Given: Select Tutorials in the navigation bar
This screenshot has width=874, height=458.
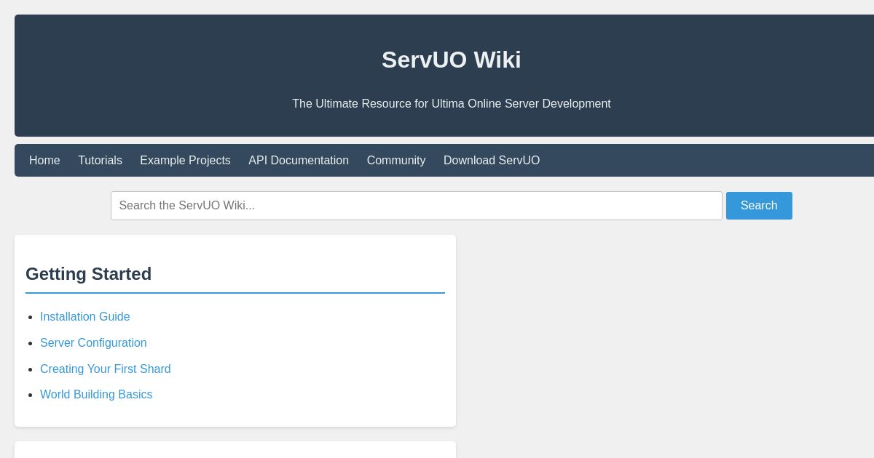Looking at the screenshot, I should tap(100, 161).
